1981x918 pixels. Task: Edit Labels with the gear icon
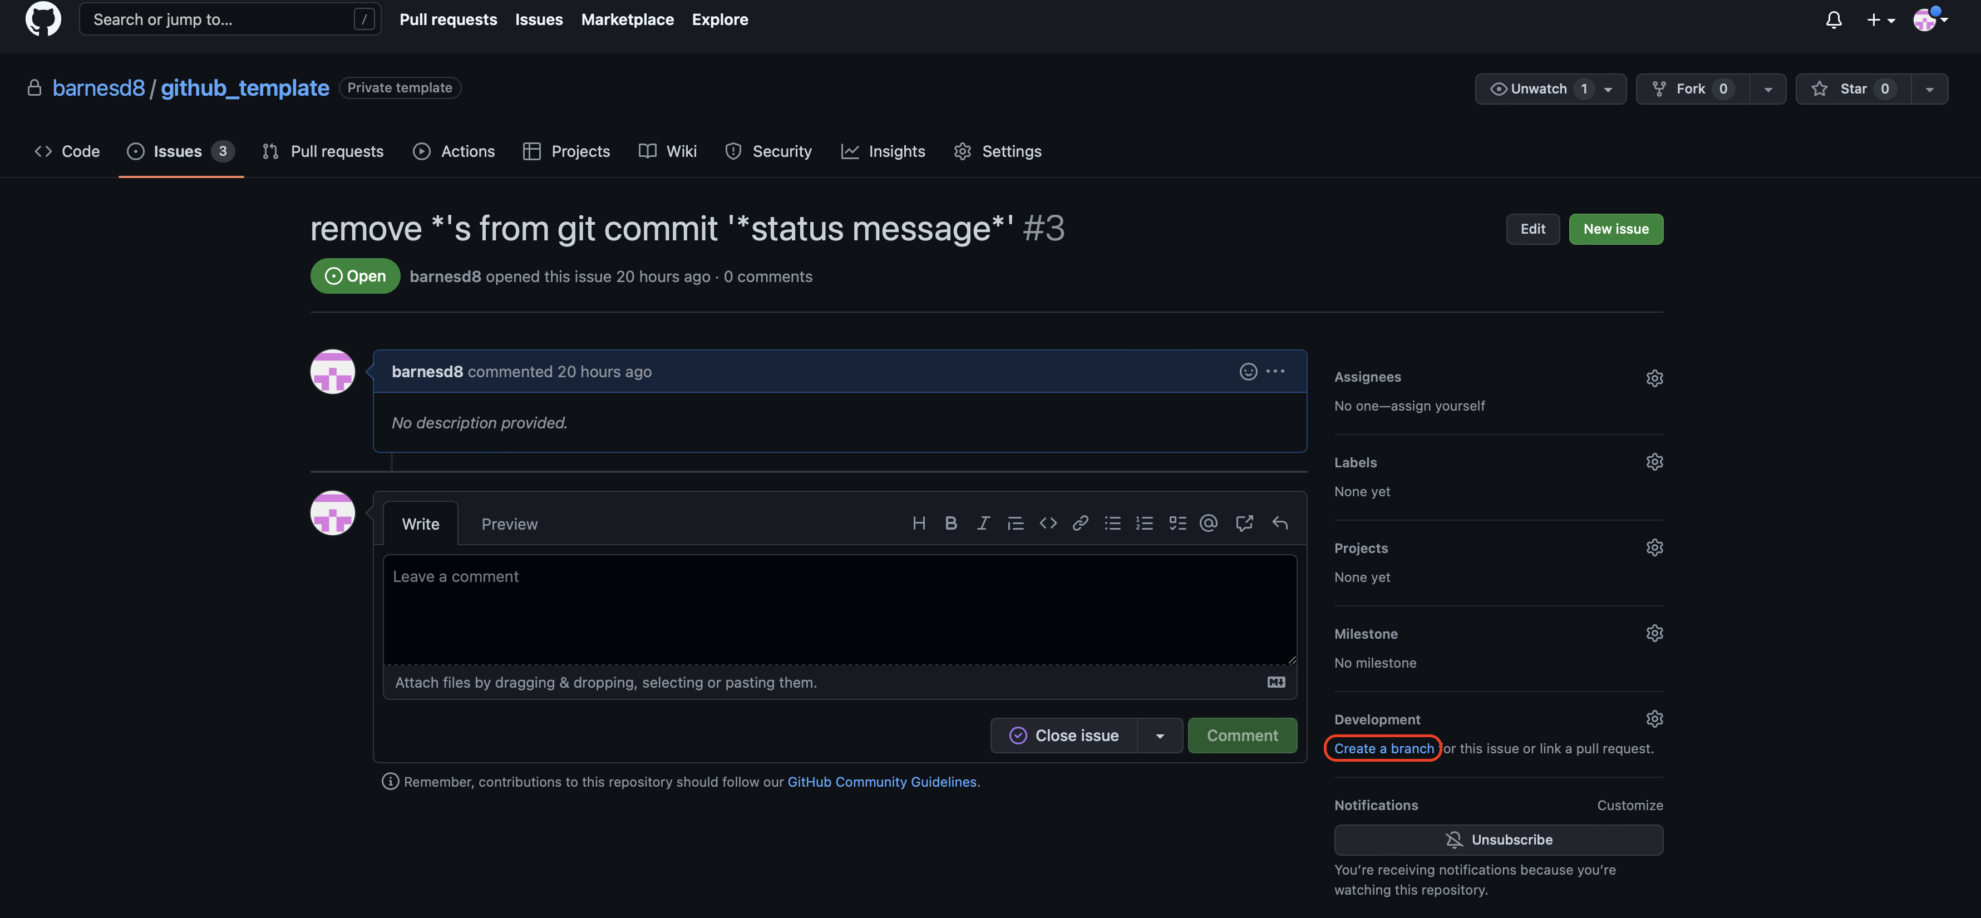point(1654,461)
